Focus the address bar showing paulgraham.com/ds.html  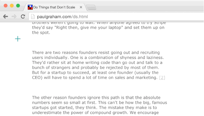tap(116, 17)
